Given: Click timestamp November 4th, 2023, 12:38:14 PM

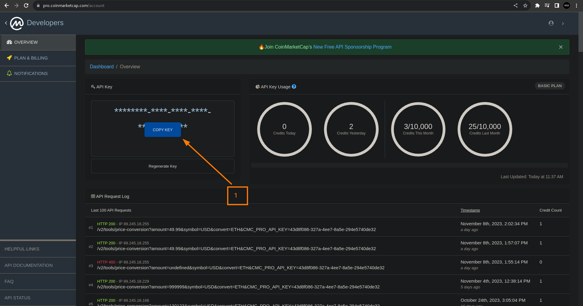Looking at the screenshot, I should 495,281.
